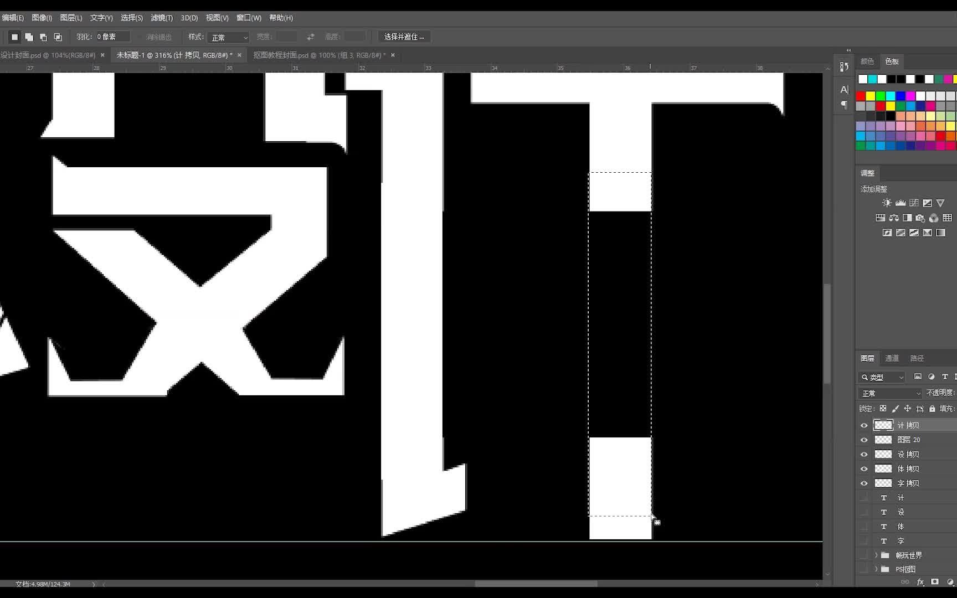Open the 图层(L) menu
This screenshot has width=957, height=598.
pyautogui.click(x=71, y=18)
